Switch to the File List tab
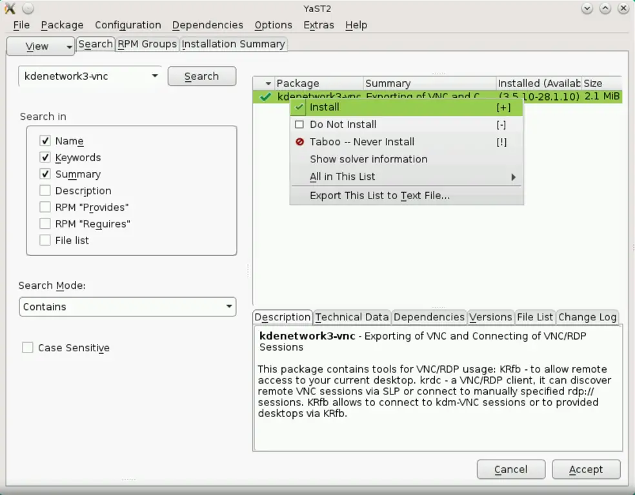 [x=534, y=317]
